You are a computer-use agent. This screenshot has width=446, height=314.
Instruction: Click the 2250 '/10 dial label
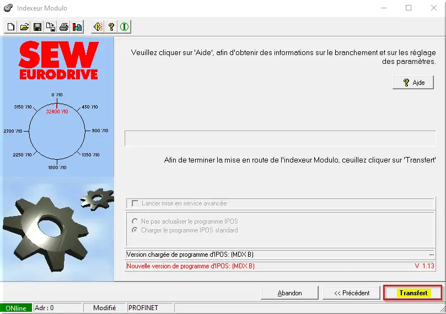click(x=22, y=155)
